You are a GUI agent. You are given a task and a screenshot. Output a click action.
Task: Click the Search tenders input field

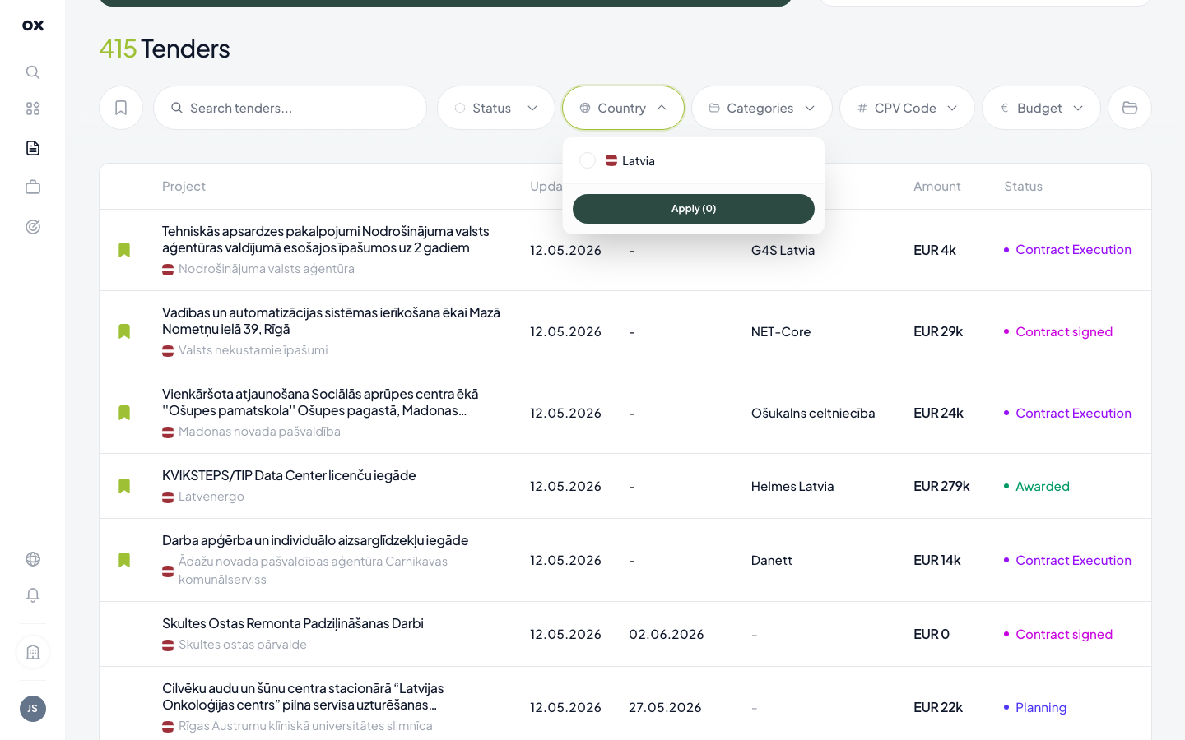pyautogui.click(x=290, y=108)
